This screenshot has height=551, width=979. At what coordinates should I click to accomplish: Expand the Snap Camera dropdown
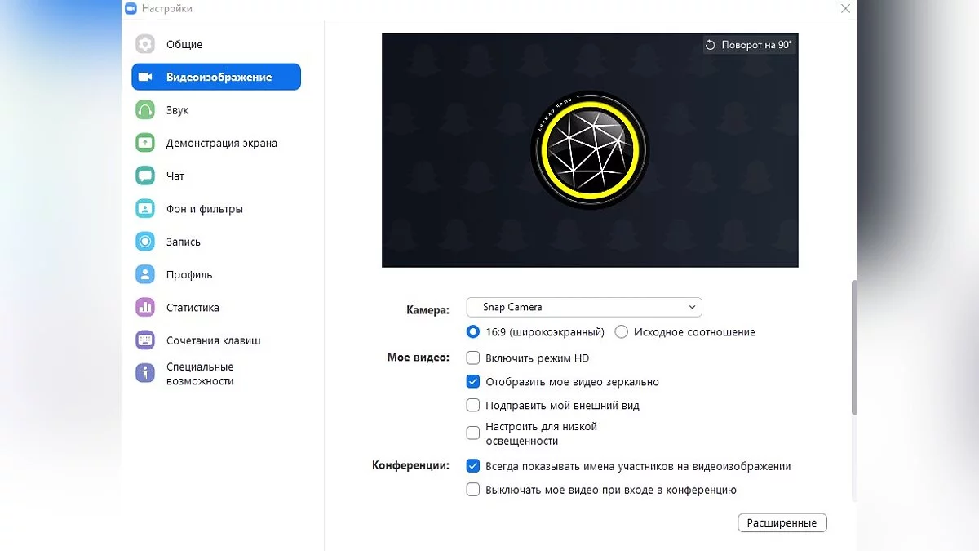coord(584,307)
